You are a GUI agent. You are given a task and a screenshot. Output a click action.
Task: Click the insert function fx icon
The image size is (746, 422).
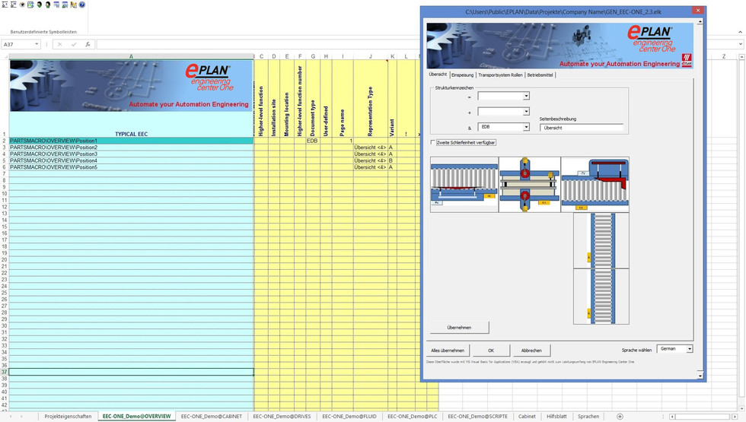click(x=88, y=44)
